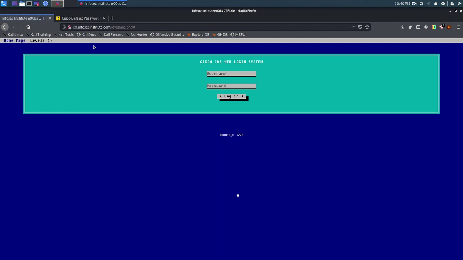The height and width of the screenshot is (260, 463).
Task: Click the Username input field
Action: click(x=231, y=74)
